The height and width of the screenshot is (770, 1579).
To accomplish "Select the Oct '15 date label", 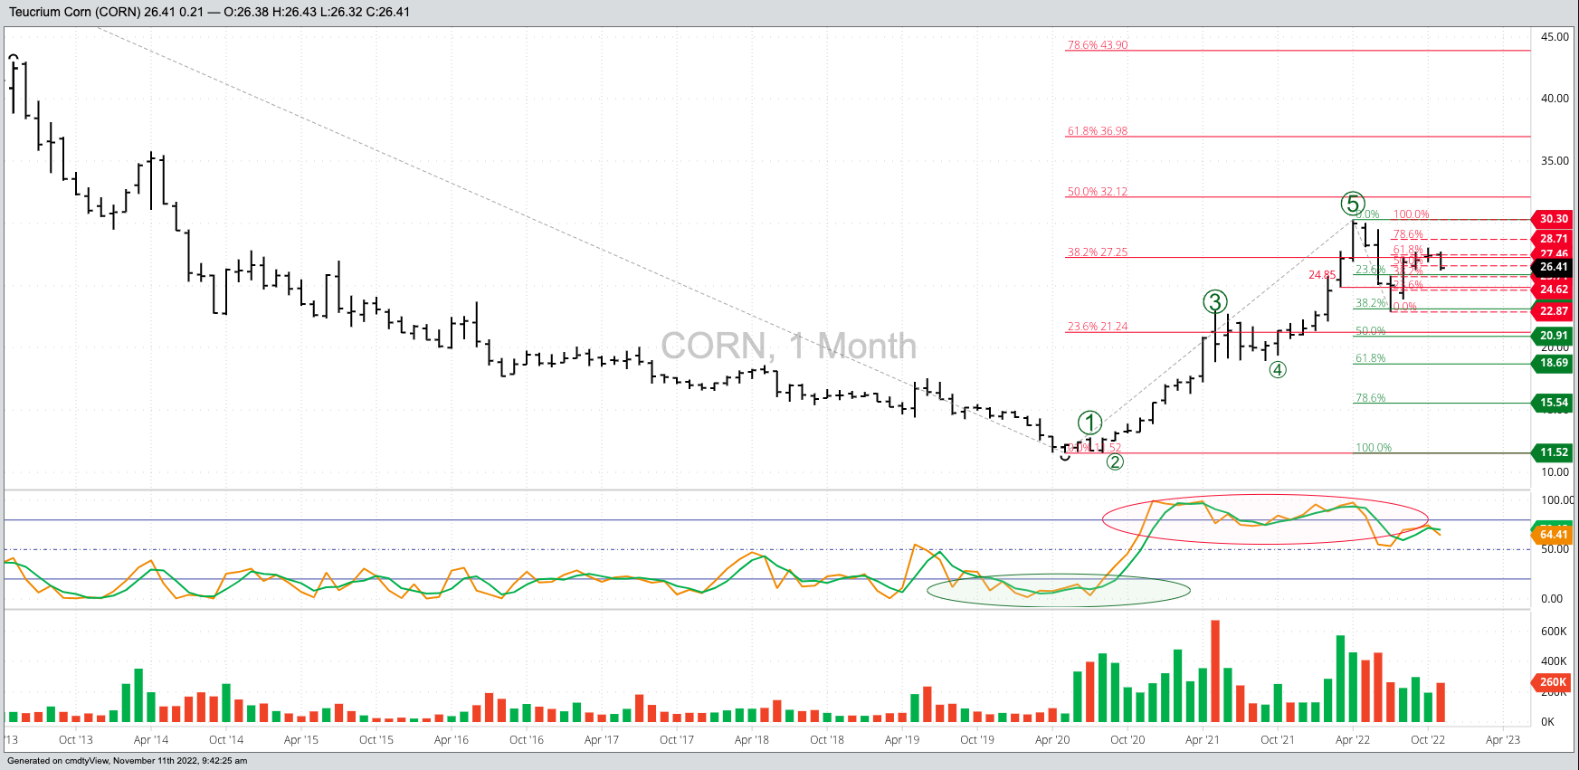I will tap(376, 740).
